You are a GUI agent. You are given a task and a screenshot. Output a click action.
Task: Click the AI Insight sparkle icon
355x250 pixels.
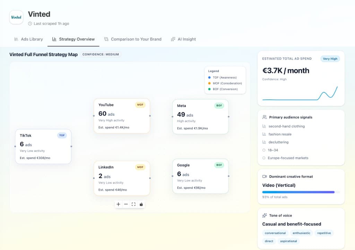pyautogui.click(x=173, y=39)
